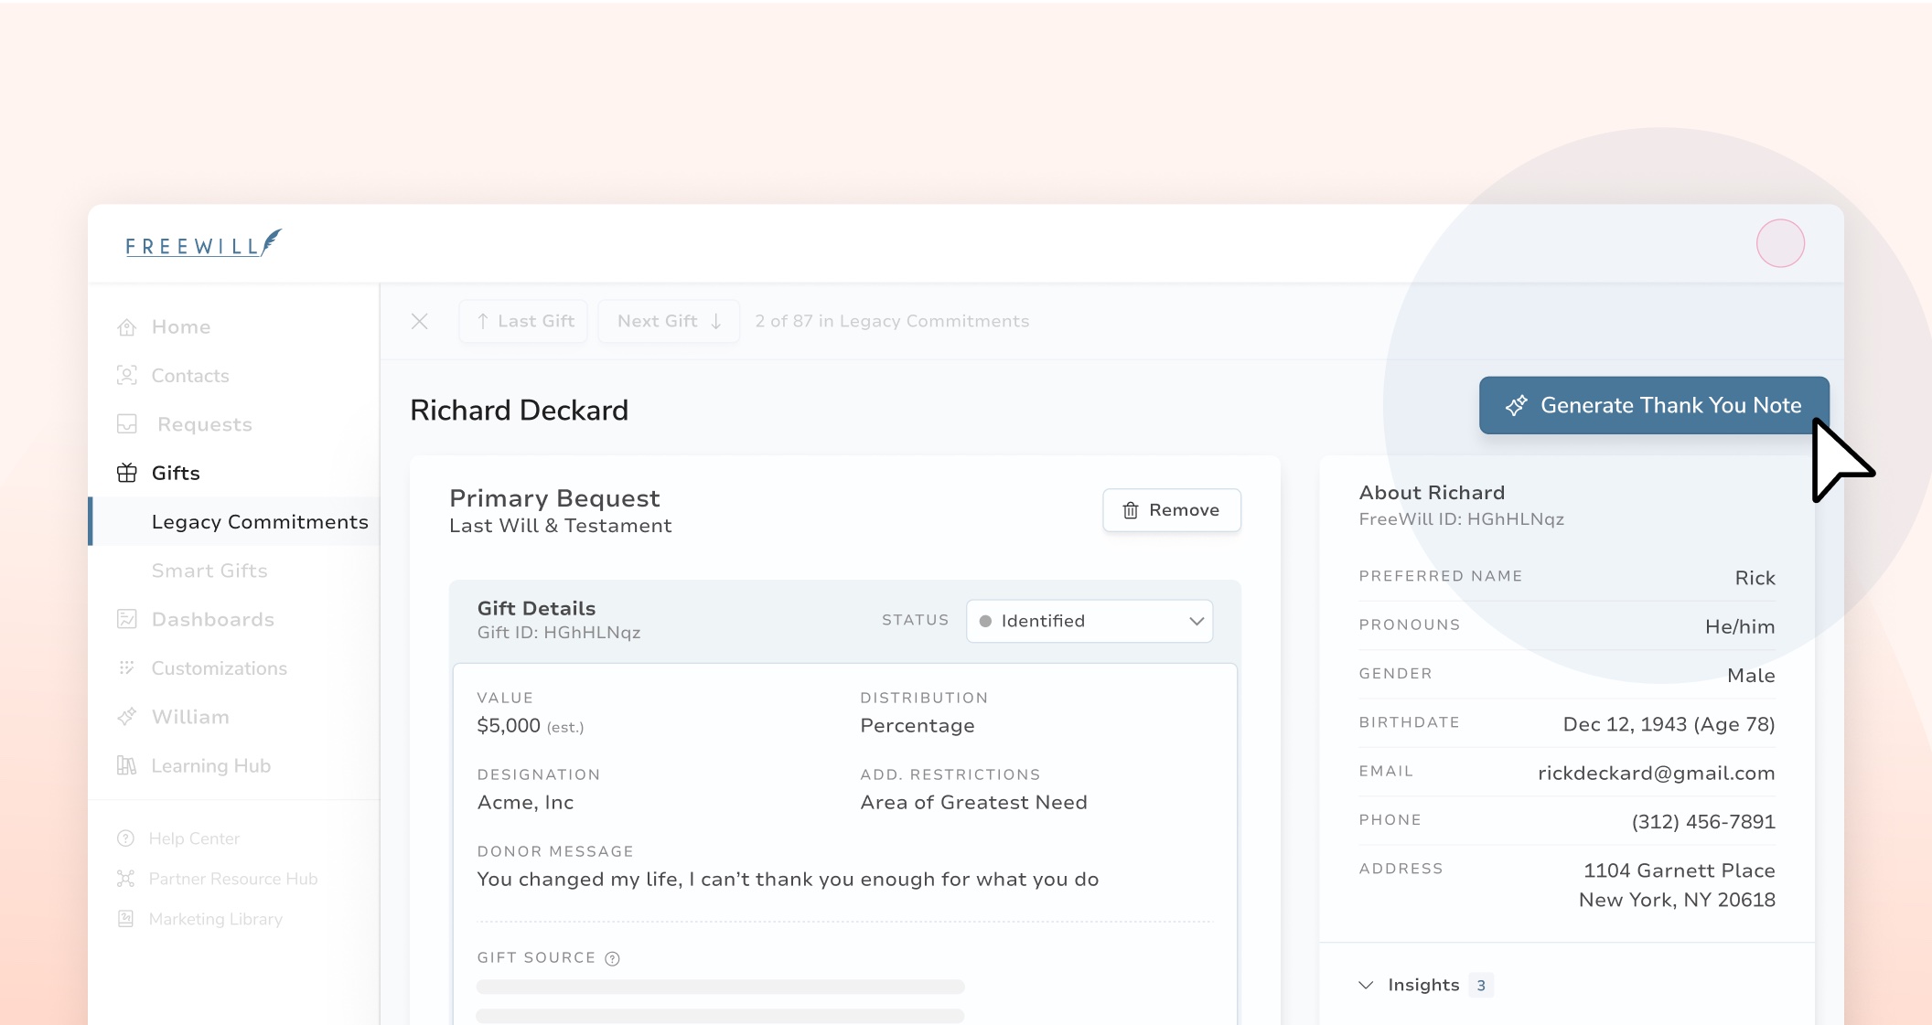Click the Learning Hub books icon

[x=127, y=765]
